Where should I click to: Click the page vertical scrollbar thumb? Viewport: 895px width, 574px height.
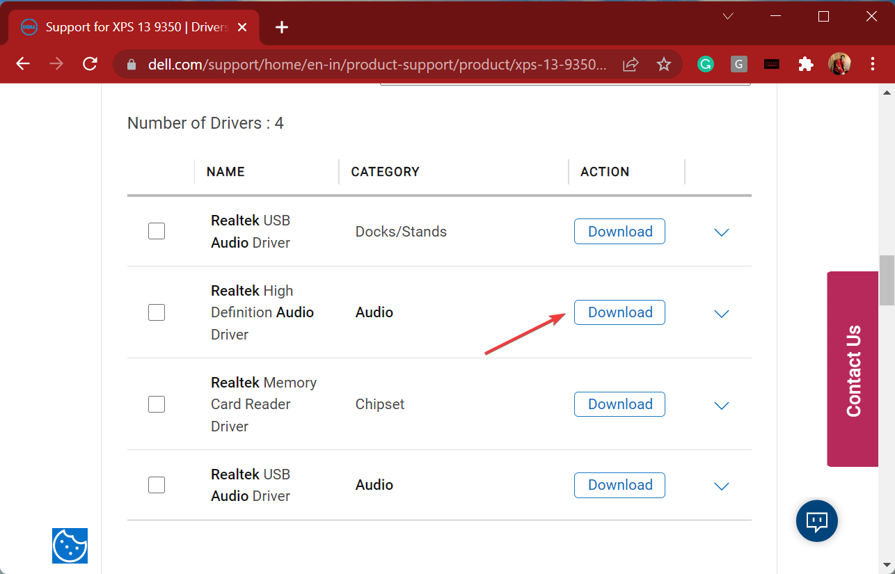click(x=887, y=280)
